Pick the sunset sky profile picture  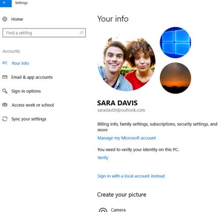tap(176, 78)
